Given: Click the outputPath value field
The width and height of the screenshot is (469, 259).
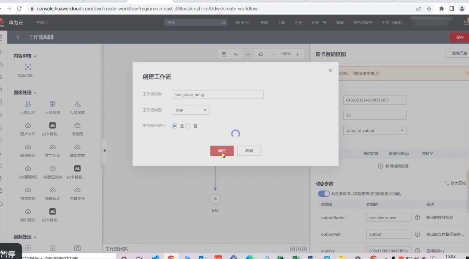Looking at the screenshot, I should [x=389, y=234].
